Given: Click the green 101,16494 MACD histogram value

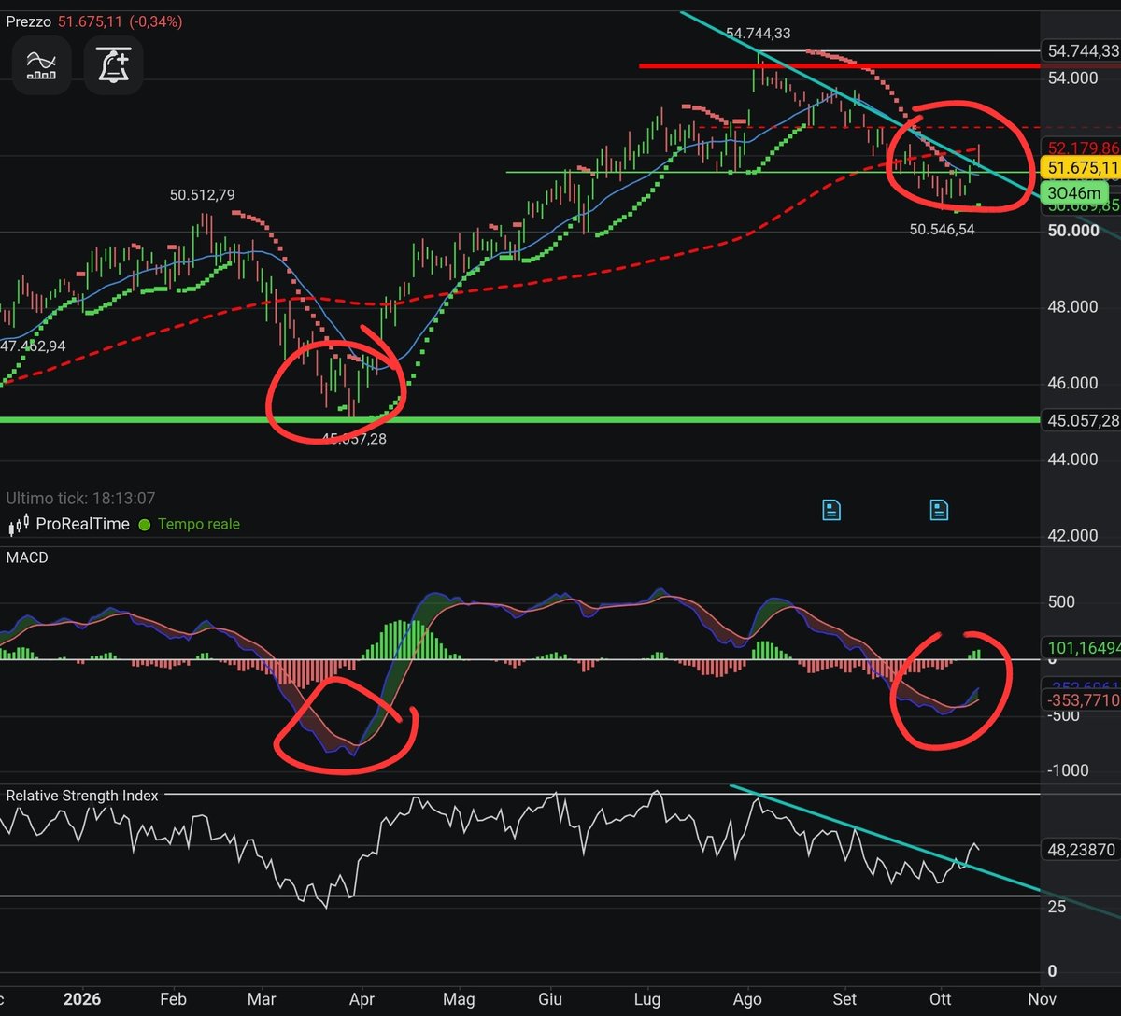Looking at the screenshot, I should tap(1083, 646).
